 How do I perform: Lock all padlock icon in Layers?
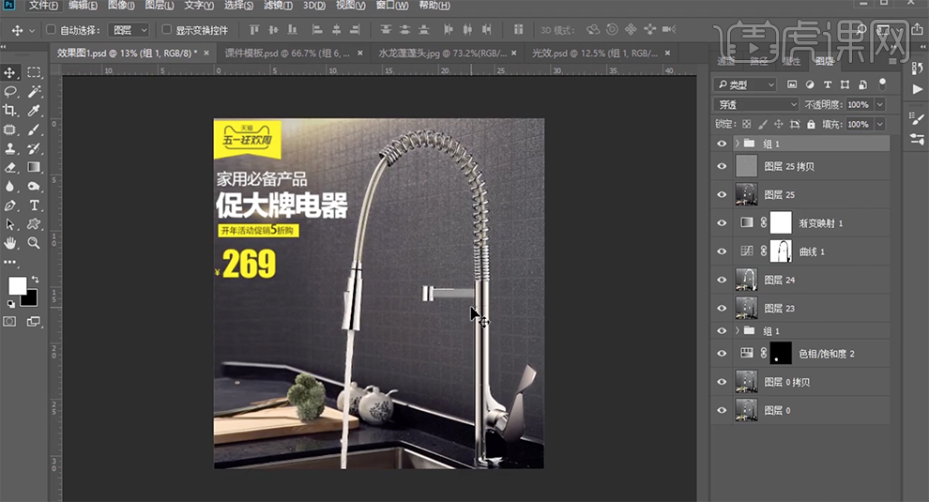tap(811, 124)
